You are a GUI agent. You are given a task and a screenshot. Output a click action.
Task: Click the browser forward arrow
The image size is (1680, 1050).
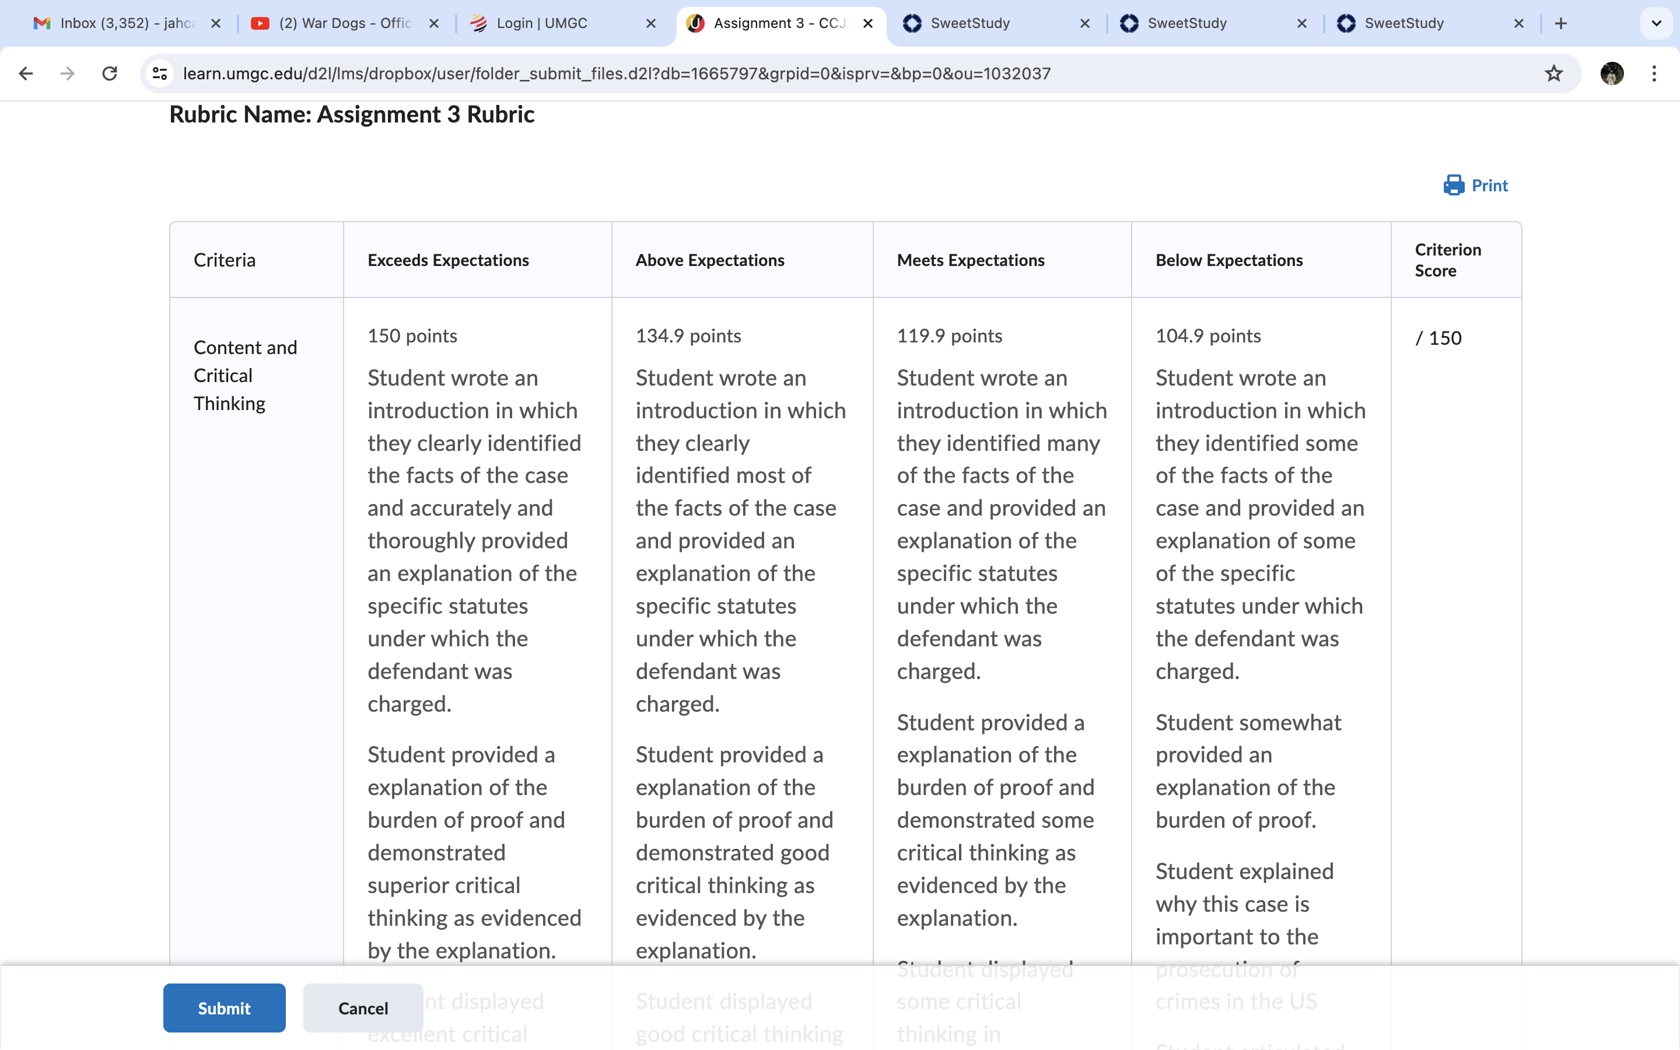(x=67, y=73)
